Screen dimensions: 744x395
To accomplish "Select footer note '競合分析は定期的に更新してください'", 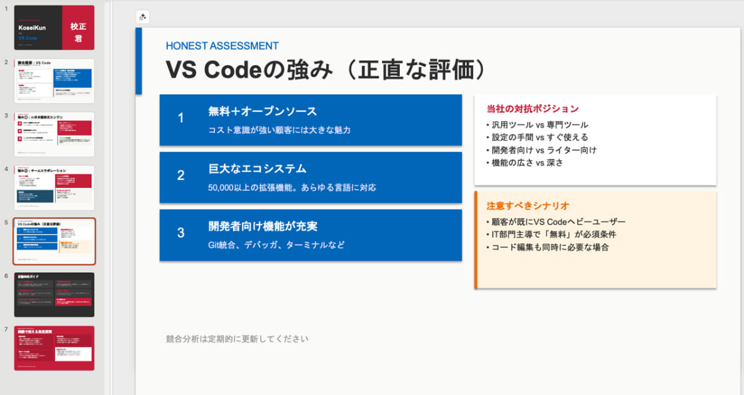I will click(237, 339).
